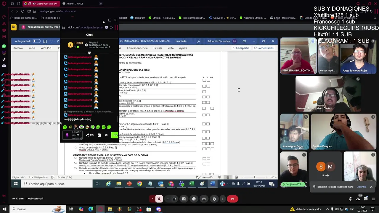The width and height of the screenshot is (379, 213).
Task: Switch to the Anexo 17 OACI browser tab
Action: (x=75, y=4)
